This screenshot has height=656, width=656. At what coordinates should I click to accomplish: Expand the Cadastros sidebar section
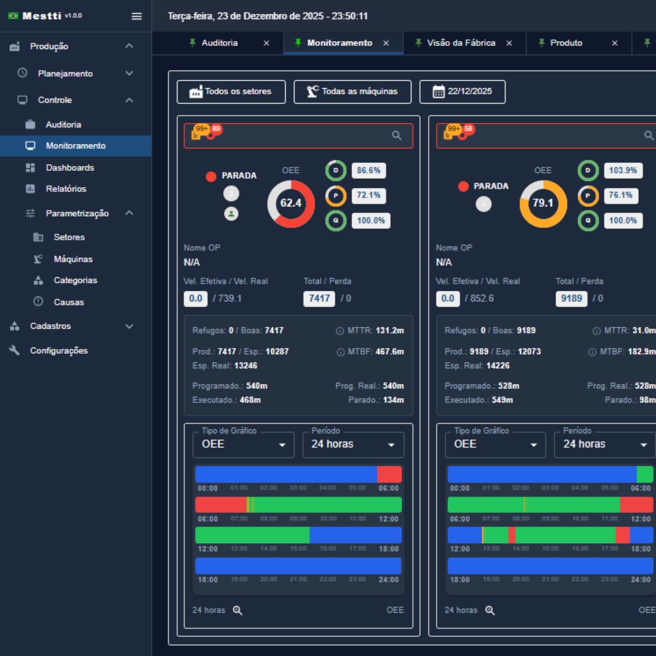(x=129, y=326)
